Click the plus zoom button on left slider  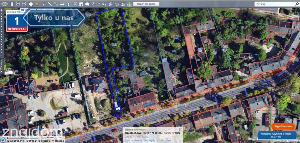pos(2,11)
